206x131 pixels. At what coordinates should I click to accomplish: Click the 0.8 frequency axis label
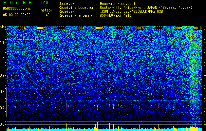click(x=3, y=92)
